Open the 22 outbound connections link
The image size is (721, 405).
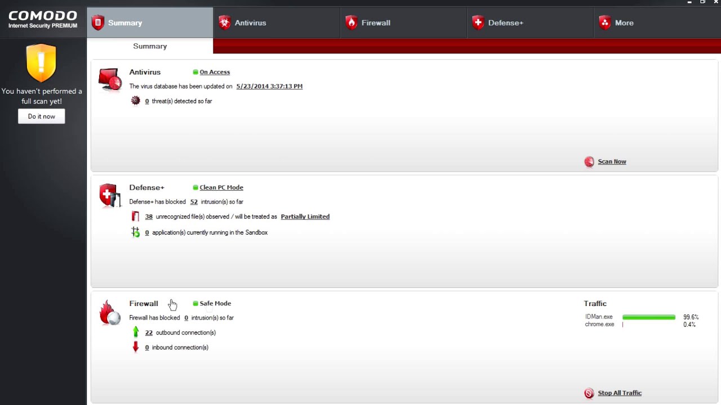[x=149, y=332]
